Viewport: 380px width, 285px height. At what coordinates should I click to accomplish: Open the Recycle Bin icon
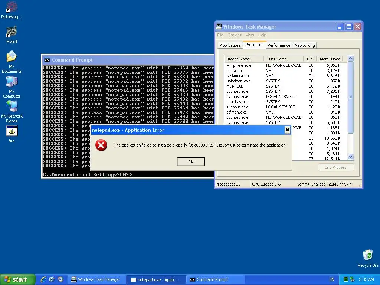click(368, 259)
